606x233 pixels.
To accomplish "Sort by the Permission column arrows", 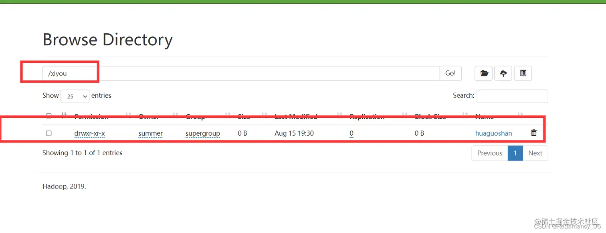I will pos(128,116).
